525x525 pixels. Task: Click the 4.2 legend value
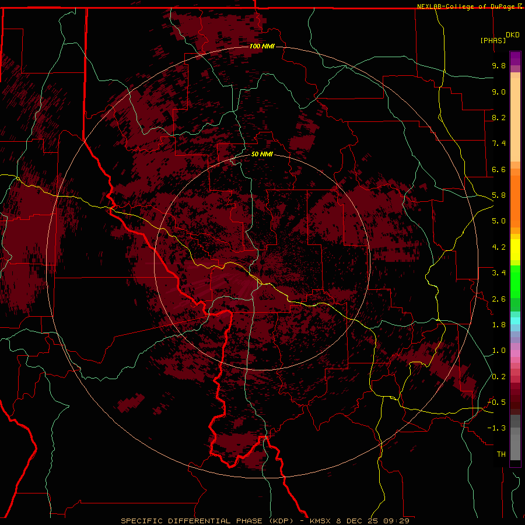point(499,247)
